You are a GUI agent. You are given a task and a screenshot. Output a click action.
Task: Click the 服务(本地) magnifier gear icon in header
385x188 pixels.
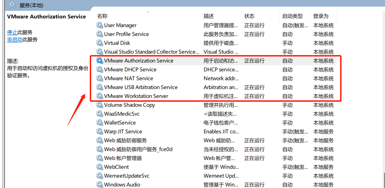pyautogui.click(x=13, y=5)
